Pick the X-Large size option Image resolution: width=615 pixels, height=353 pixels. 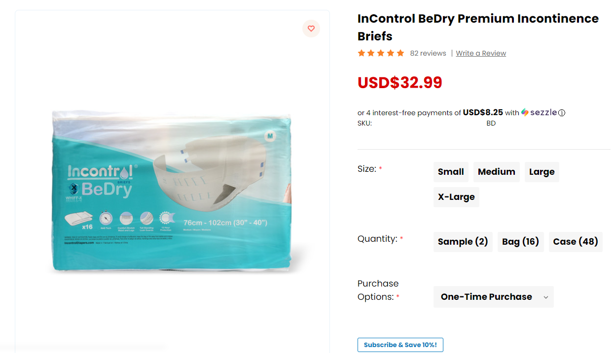click(x=456, y=197)
